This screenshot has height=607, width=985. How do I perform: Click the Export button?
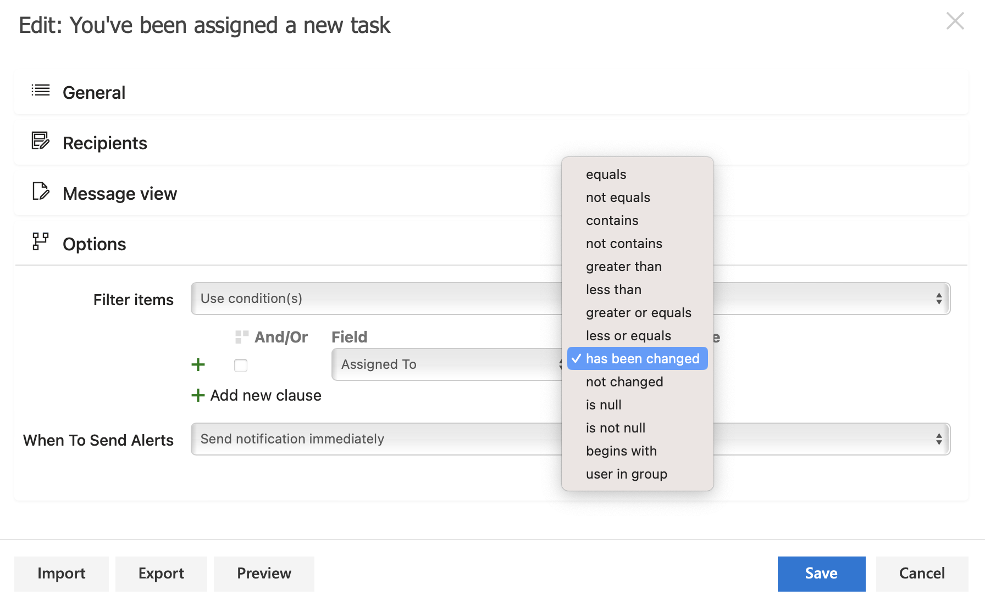pos(161,573)
